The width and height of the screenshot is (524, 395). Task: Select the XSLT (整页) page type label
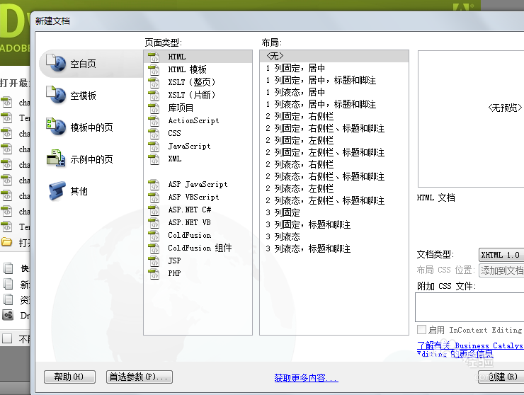191,82
